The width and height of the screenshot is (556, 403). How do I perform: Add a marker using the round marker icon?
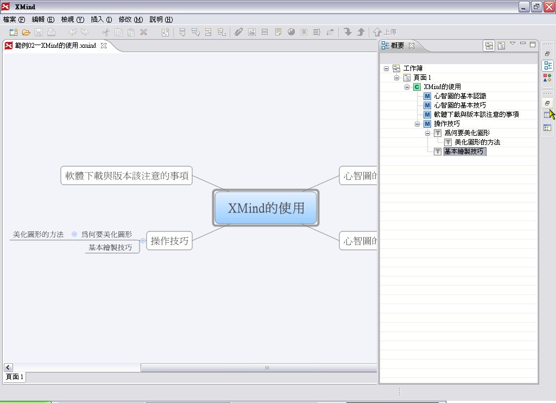coord(291,32)
